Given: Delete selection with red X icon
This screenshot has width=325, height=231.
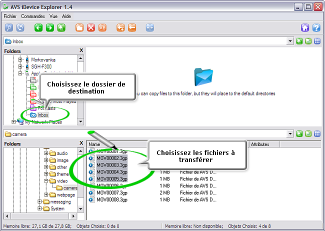Looking at the screenshot, I should (x=91, y=27).
